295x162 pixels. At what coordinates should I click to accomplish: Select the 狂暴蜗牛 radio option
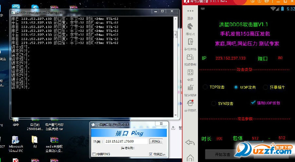(274, 87)
